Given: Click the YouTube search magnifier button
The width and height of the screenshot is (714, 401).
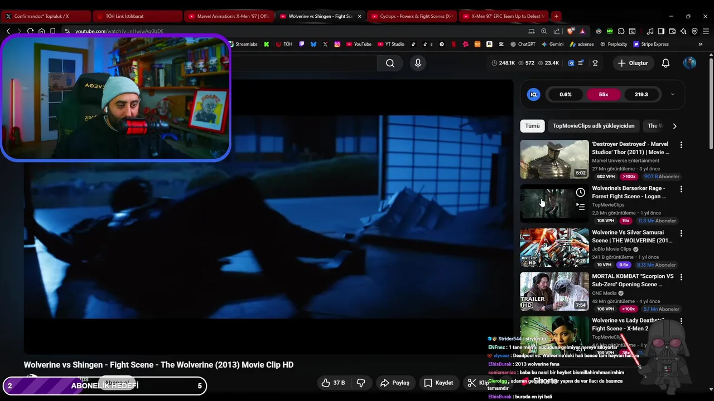Looking at the screenshot, I should (x=390, y=63).
